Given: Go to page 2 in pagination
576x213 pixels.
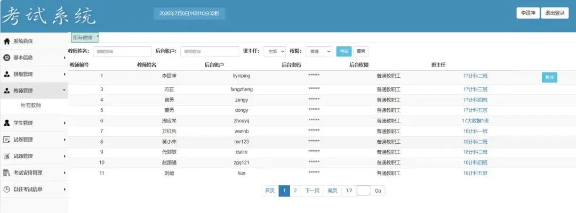Looking at the screenshot, I should (x=295, y=191).
